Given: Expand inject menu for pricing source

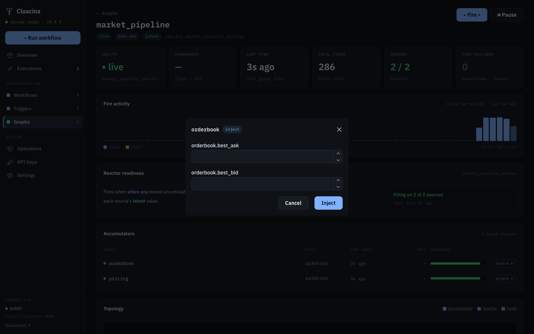Looking at the screenshot, I should coord(504,279).
